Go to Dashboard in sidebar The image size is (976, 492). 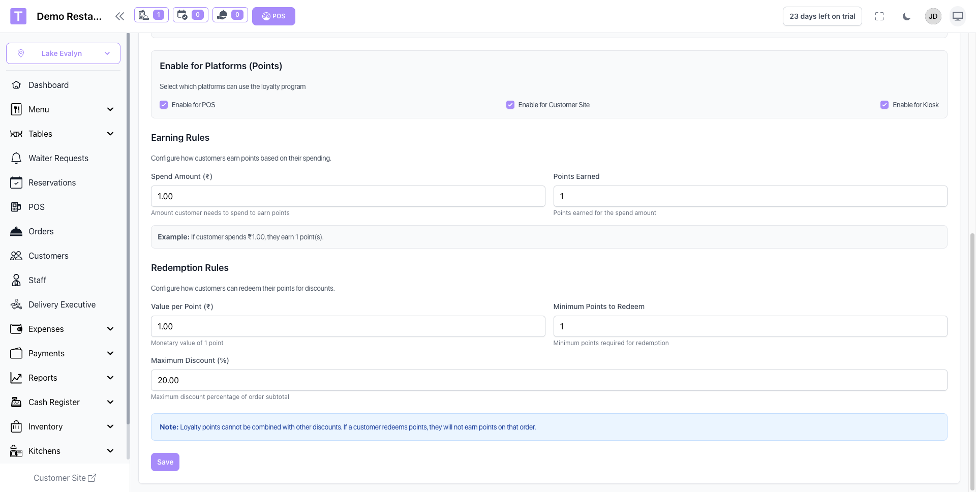tap(48, 85)
